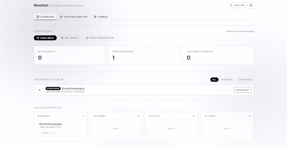Viewport: 287px width, 147px height.
Task: Click the Confirmed column header
Action: pos(99,116)
